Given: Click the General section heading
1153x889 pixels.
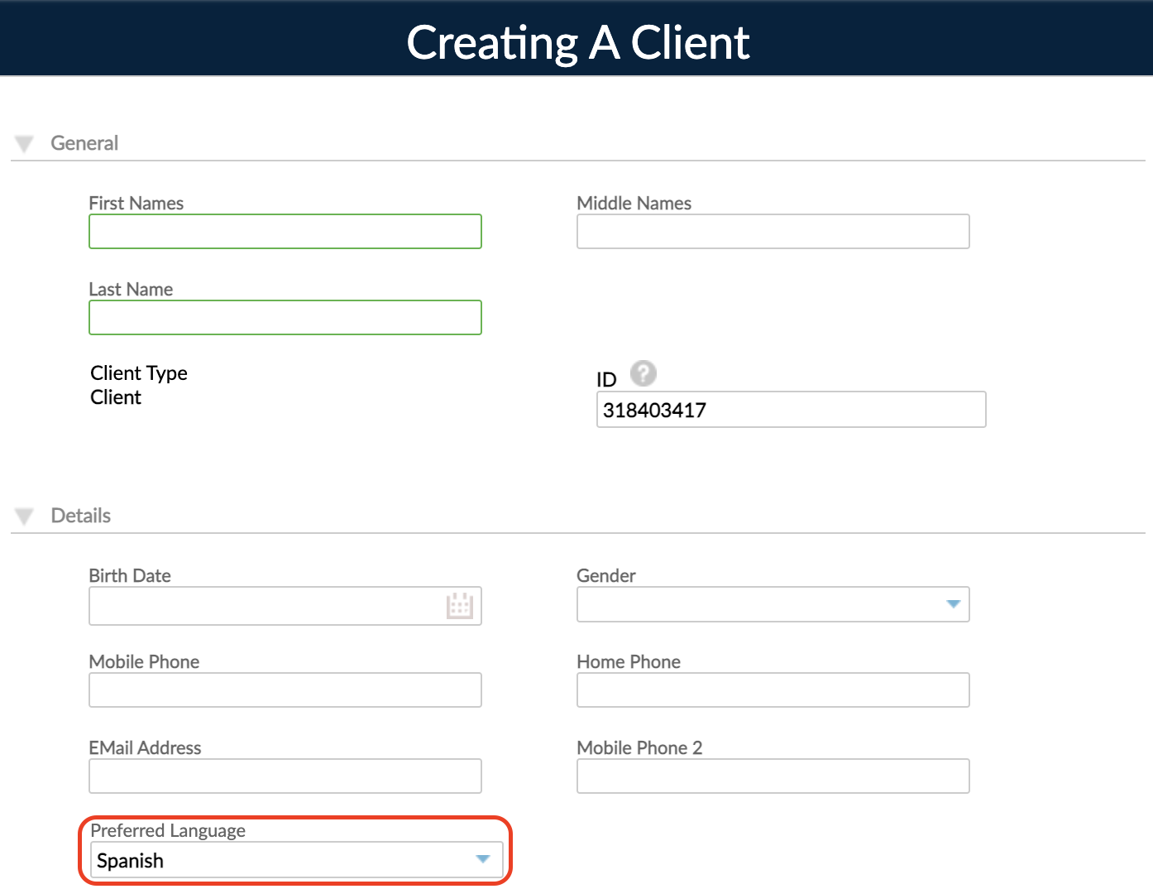Looking at the screenshot, I should click(84, 142).
